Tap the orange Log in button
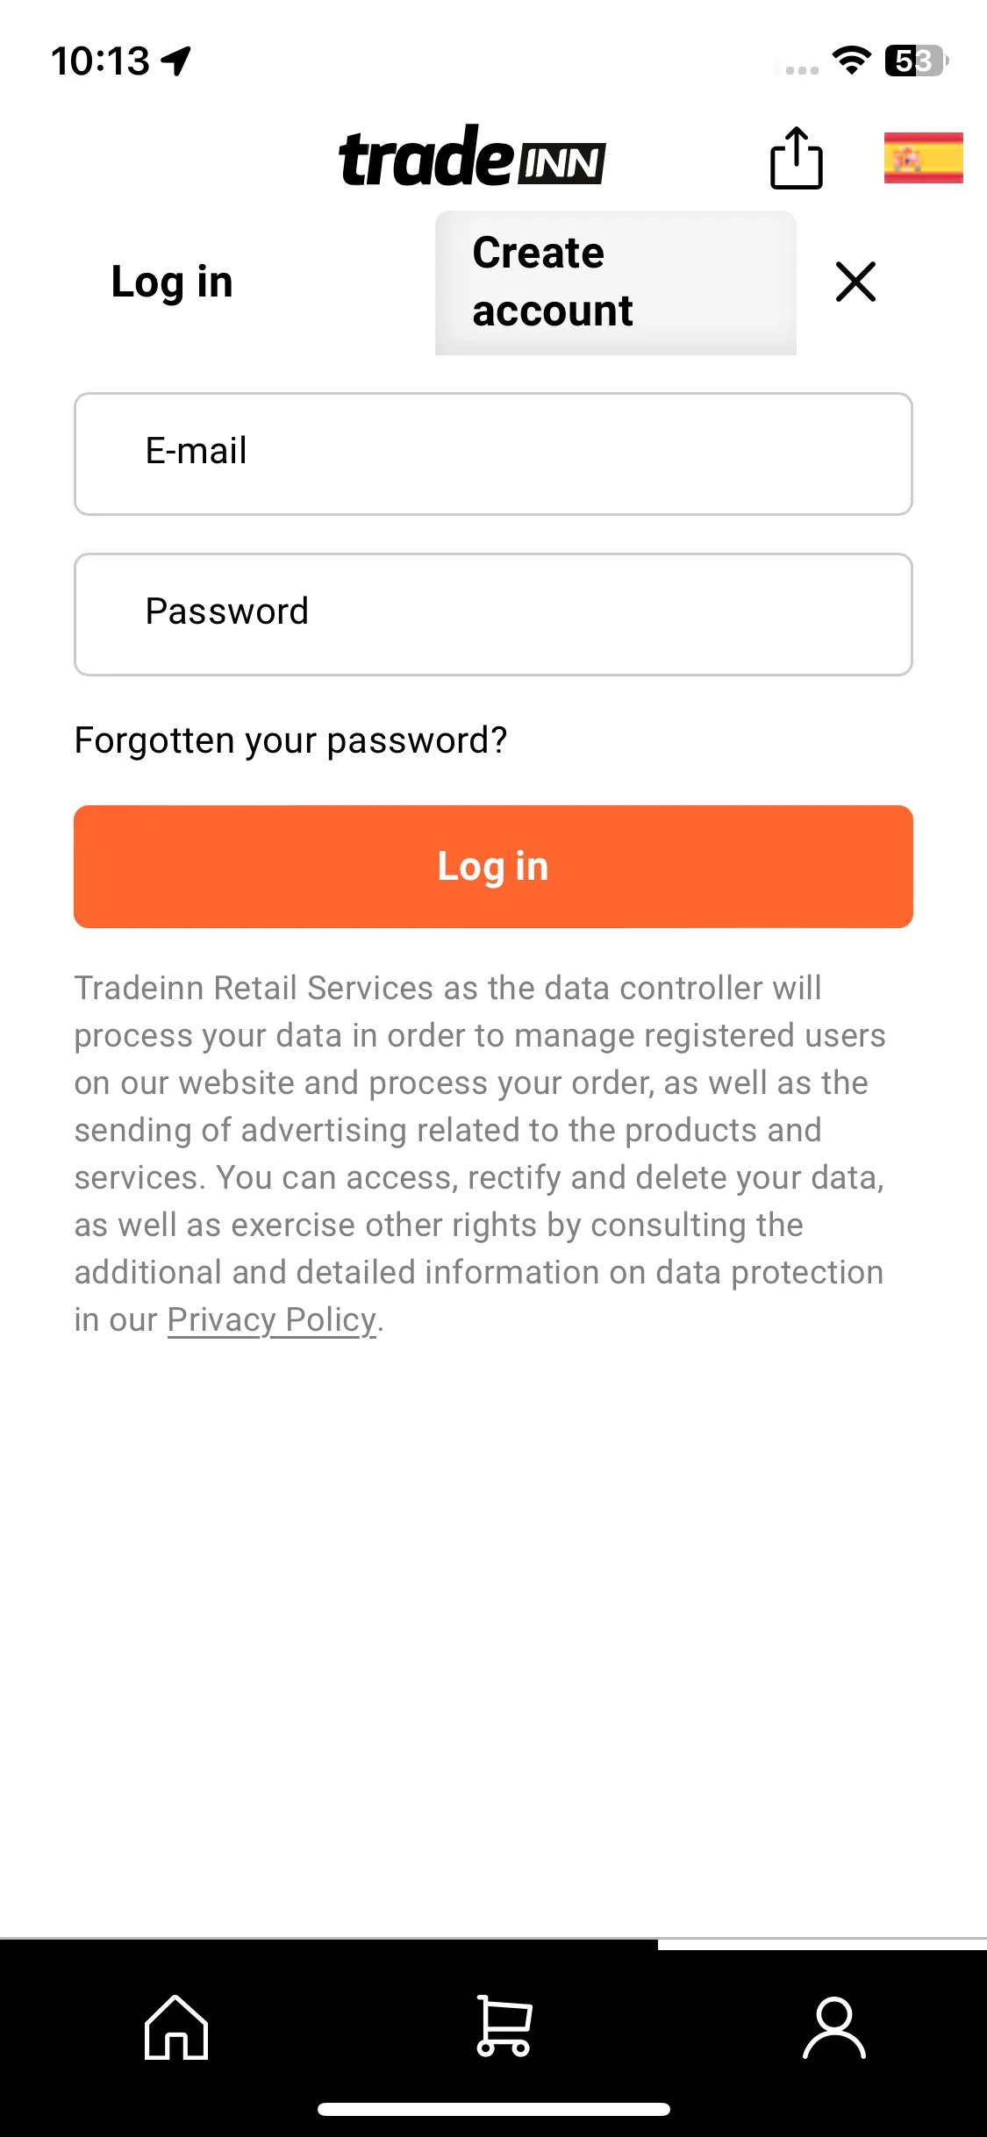 coord(493,867)
